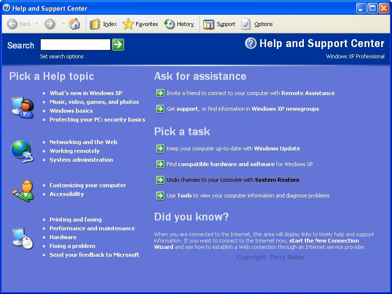This screenshot has height=294, width=392.
Task: Click the Support toolbar label
Action: [226, 24]
